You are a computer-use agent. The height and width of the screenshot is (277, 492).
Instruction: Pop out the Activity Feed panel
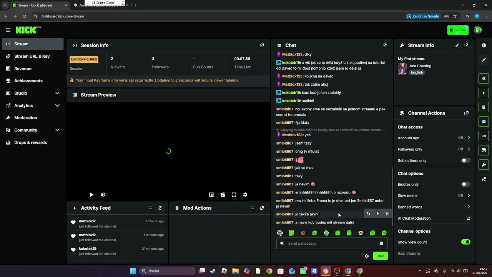[x=160, y=208]
